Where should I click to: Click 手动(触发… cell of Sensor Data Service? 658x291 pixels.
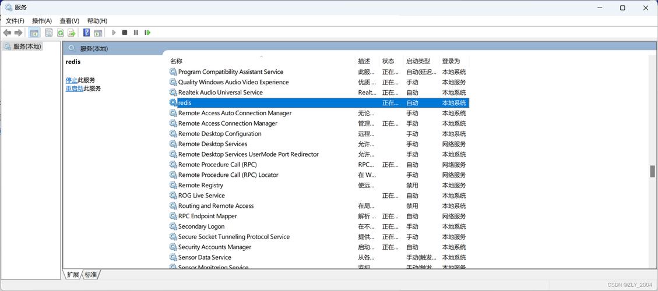(x=421, y=257)
